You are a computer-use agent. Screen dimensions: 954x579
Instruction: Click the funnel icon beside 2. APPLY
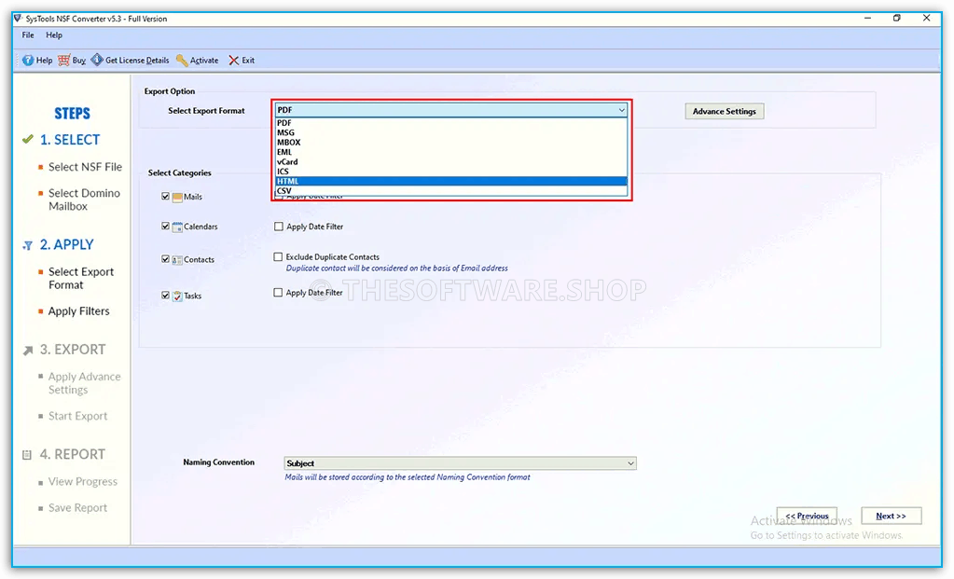[x=27, y=246]
